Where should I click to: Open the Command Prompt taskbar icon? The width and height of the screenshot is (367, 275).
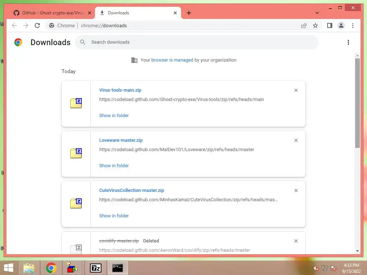tap(118, 268)
